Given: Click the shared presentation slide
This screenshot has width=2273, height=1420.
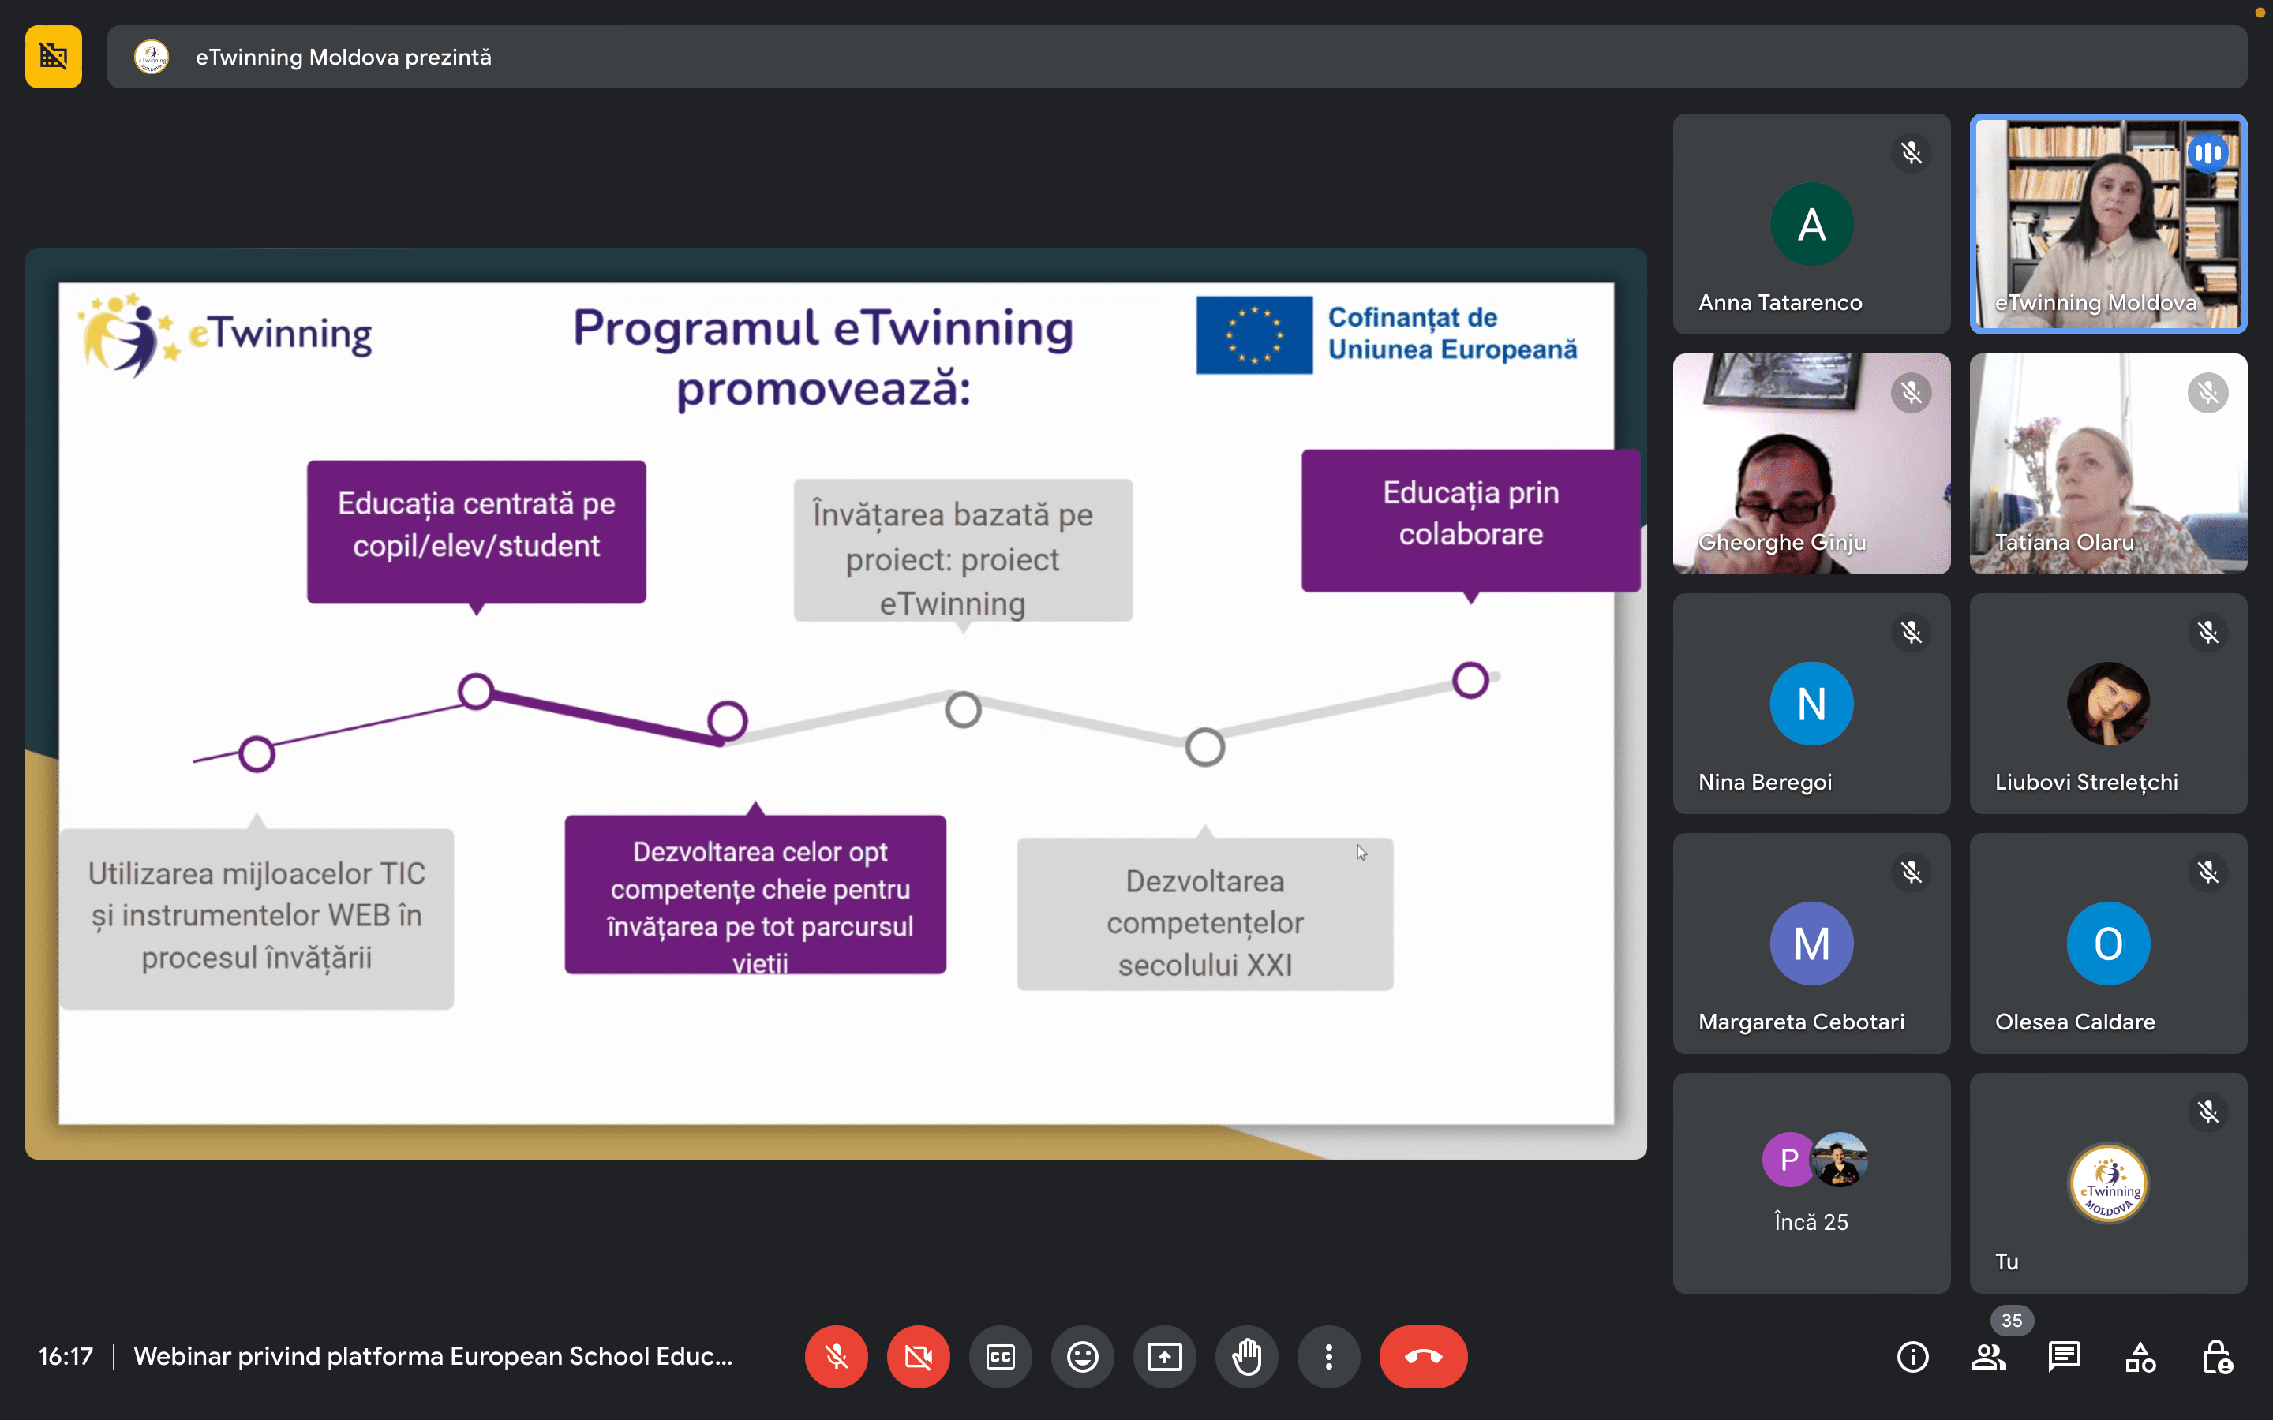Looking at the screenshot, I should coord(836,702).
